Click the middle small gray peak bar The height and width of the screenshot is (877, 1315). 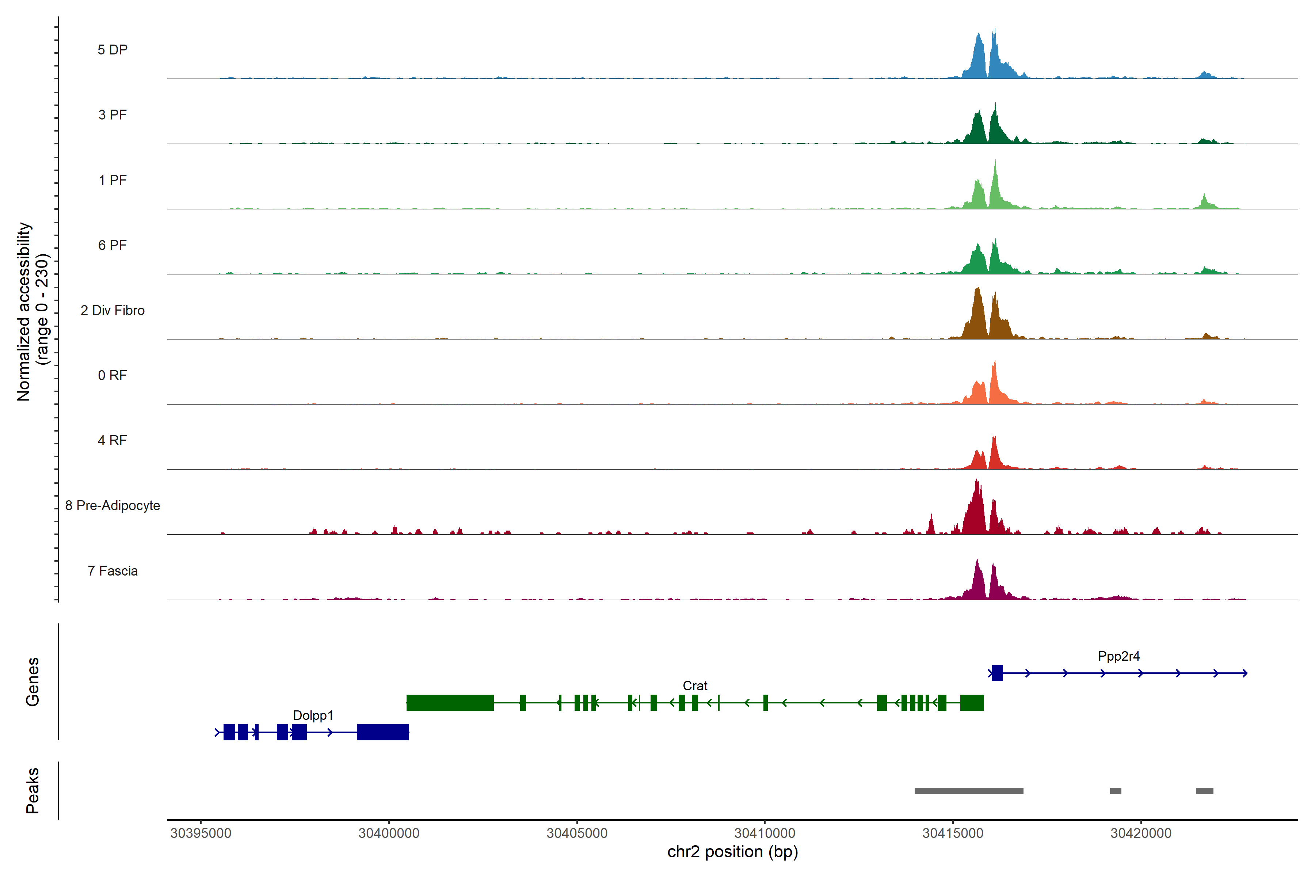[1116, 791]
